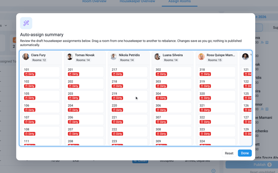Select room 319 card
278x173 pixels.
pyautogui.click(x=217, y=84)
